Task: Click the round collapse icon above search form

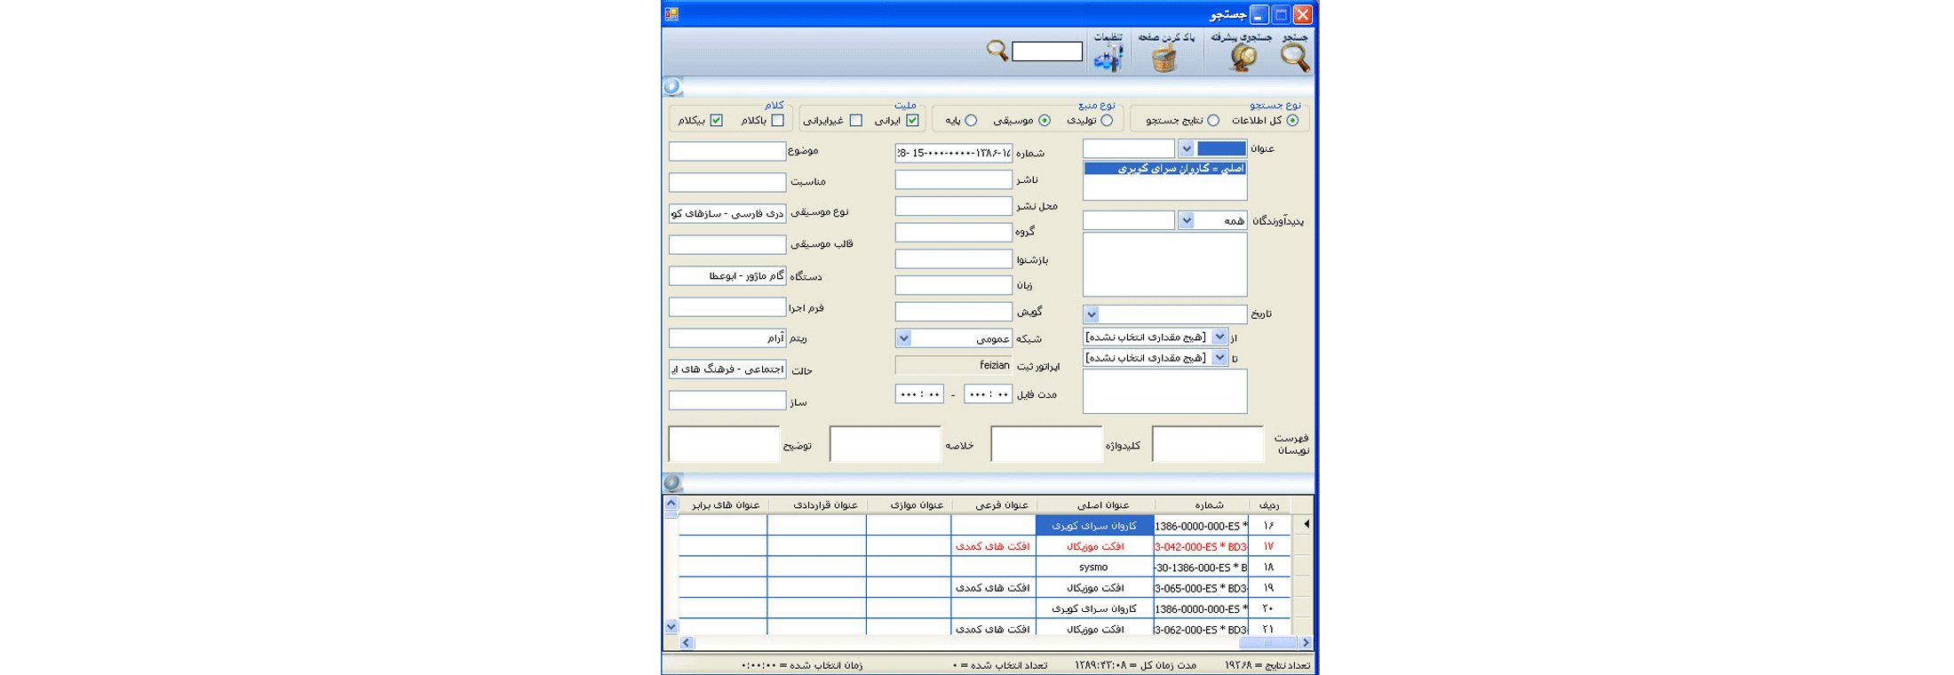Action: pyautogui.click(x=672, y=86)
